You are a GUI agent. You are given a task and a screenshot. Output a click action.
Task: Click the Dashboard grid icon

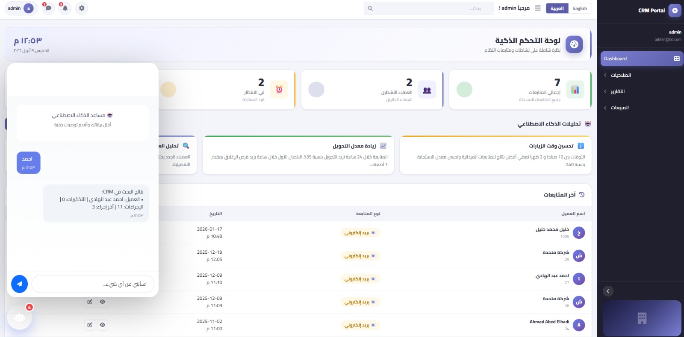point(677,59)
